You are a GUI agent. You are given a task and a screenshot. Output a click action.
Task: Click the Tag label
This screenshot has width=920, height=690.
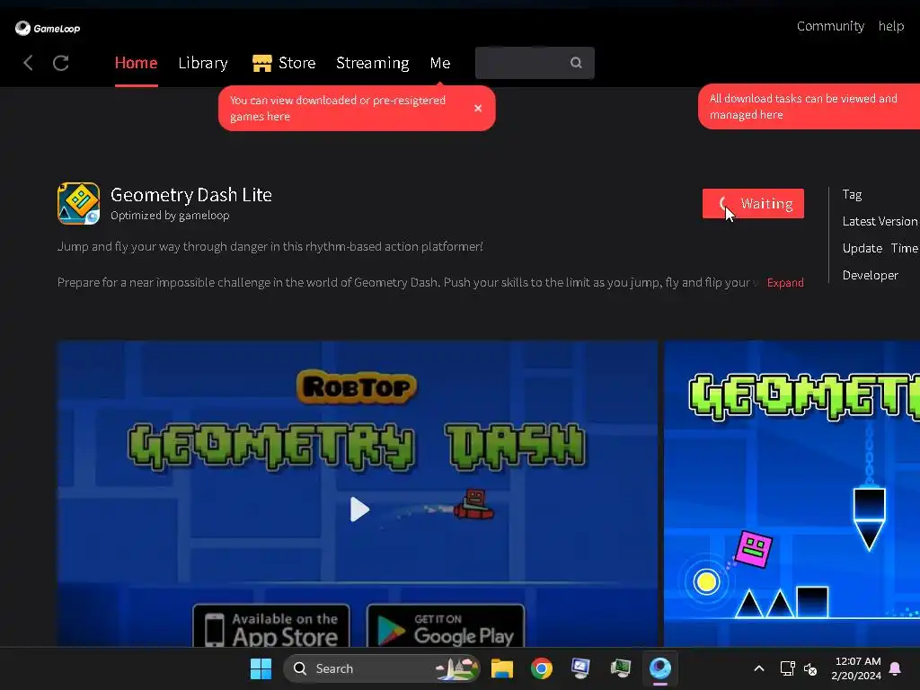click(852, 194)
